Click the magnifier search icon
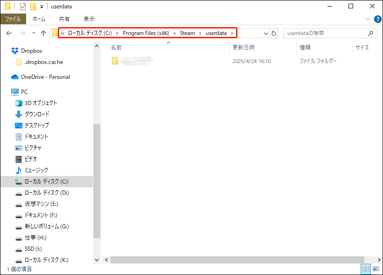This screenshot has height=275, width=383. click(x=370, y=33)
